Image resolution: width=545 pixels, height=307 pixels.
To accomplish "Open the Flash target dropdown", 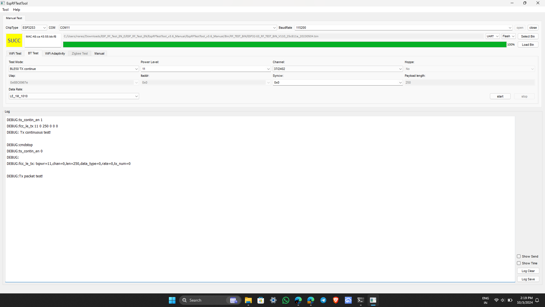I will click(508, 36).
